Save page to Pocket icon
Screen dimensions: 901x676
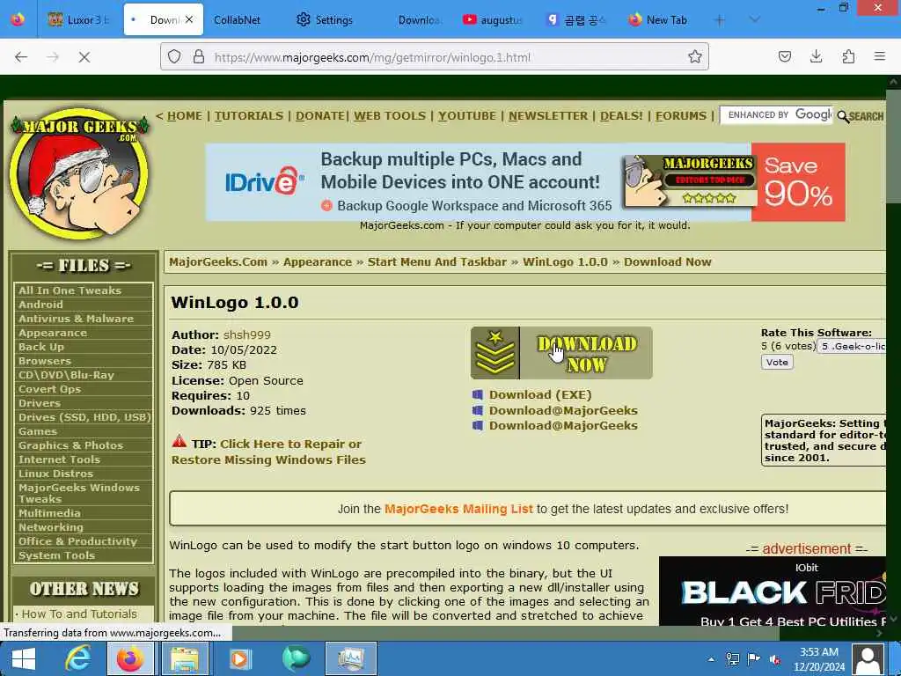(x=784, y=56)
